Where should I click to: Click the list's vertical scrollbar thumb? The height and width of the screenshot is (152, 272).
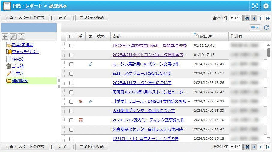click(269, 52)
